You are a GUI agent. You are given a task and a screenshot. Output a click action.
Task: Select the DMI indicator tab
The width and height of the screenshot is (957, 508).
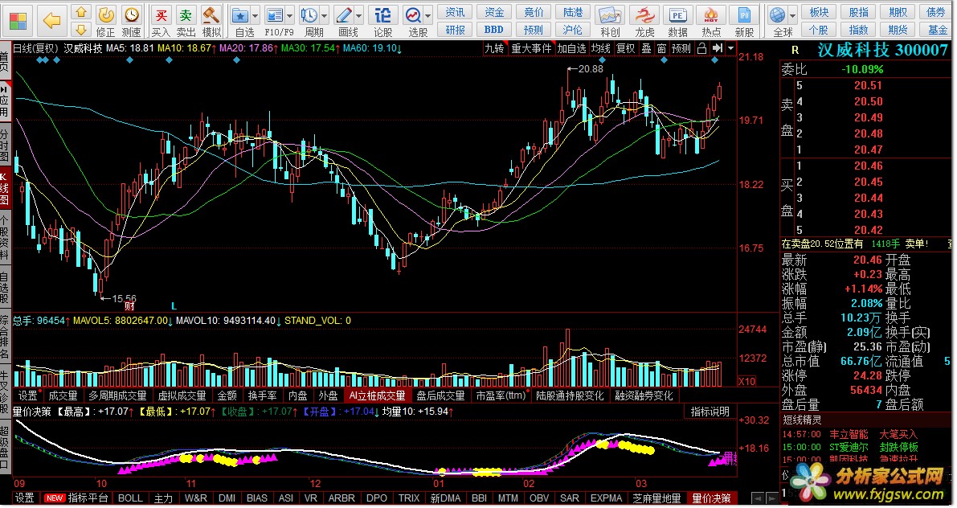pos(227,498)
